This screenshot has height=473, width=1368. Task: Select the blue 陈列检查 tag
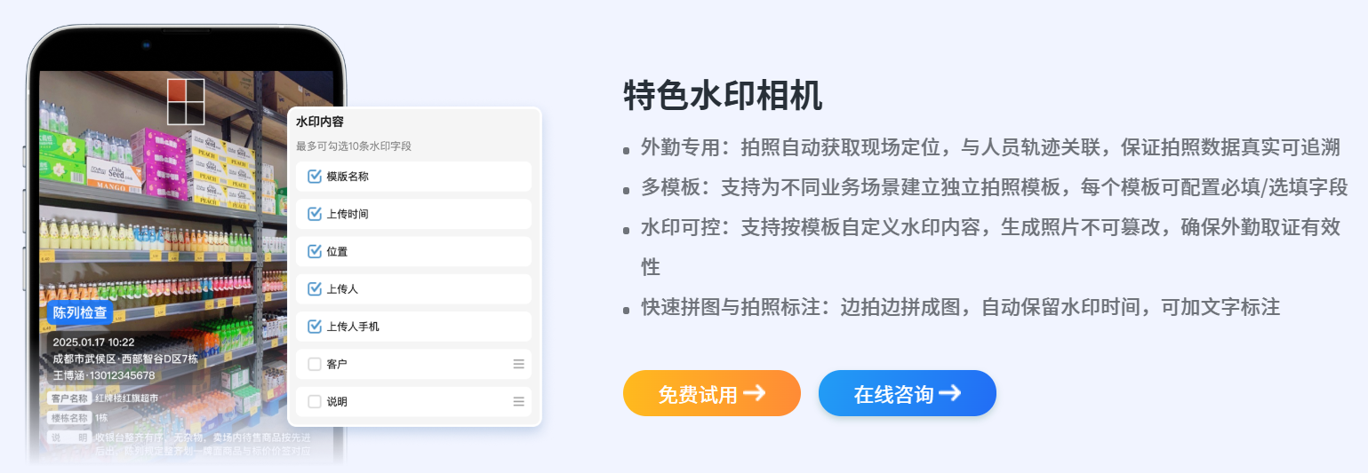point(80,312)
